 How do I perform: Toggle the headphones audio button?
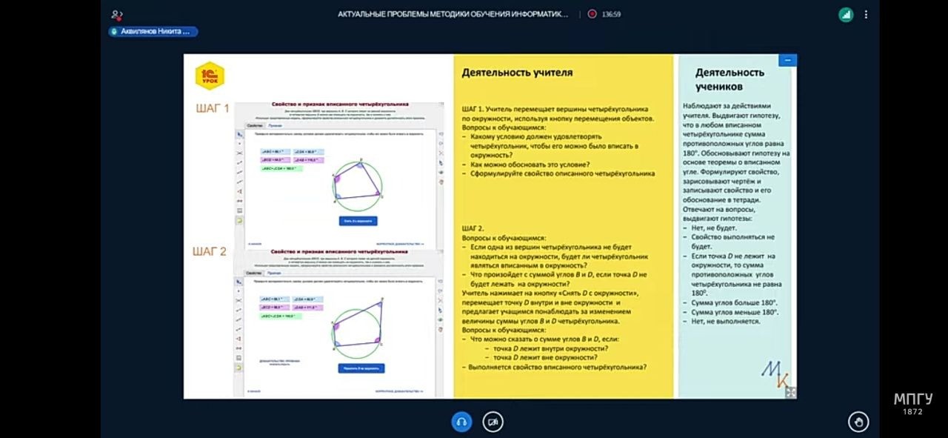461,421
